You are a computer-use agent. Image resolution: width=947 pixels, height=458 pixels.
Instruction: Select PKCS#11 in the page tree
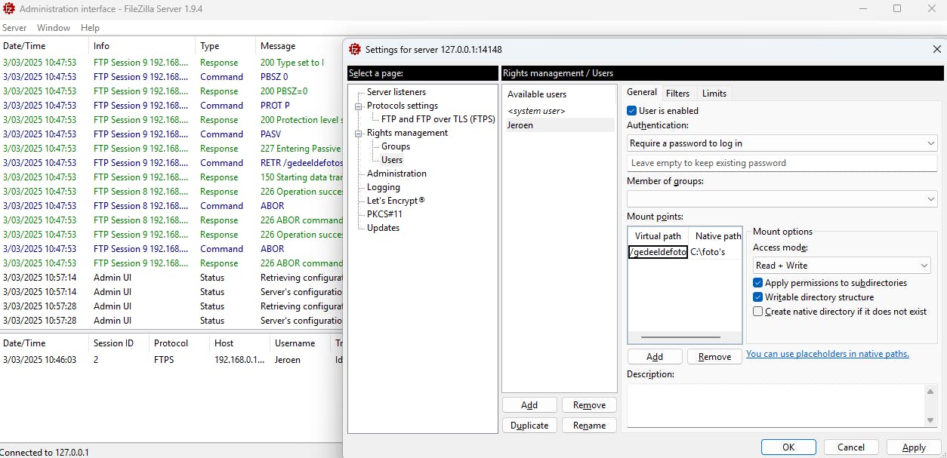point(384,214)
